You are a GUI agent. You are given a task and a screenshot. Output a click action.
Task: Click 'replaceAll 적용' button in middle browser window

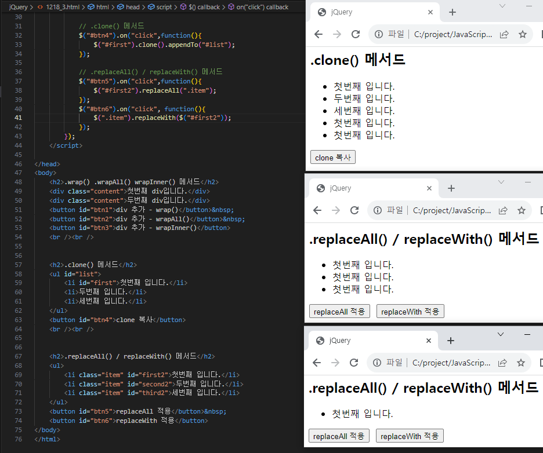(339, 311)
